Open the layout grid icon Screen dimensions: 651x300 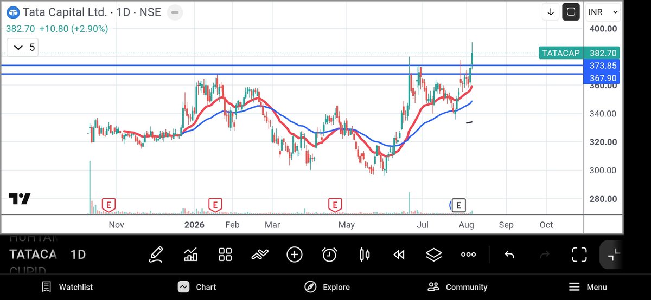(225, 255)
